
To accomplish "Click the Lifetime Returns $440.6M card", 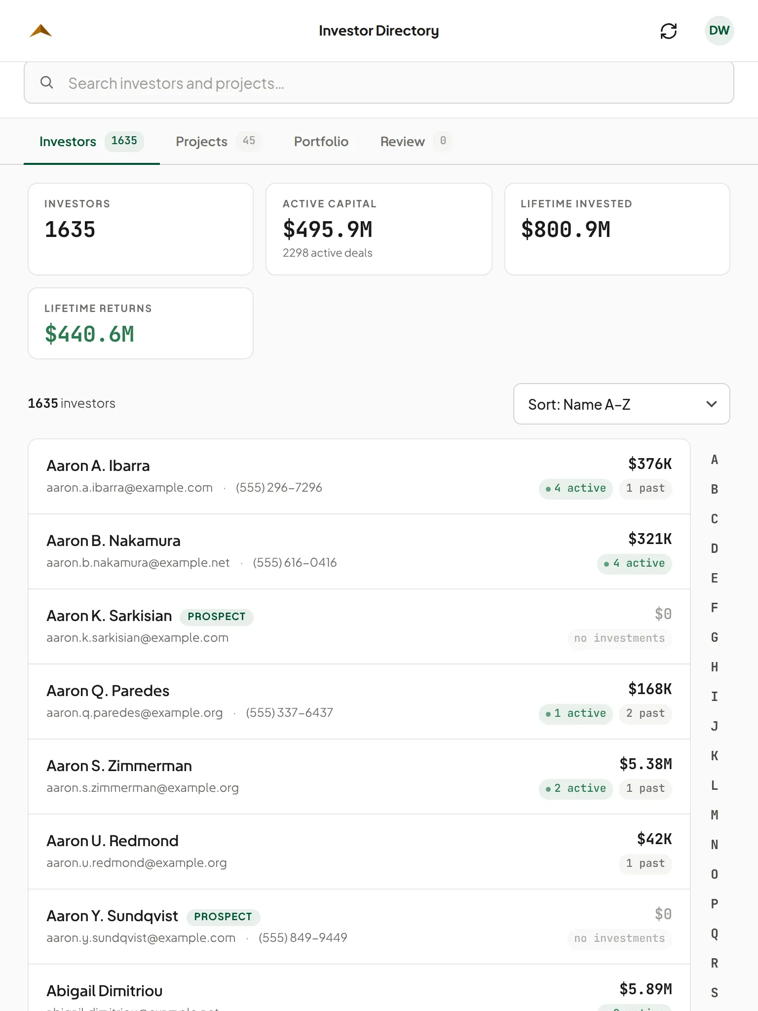I will [141, 323].
